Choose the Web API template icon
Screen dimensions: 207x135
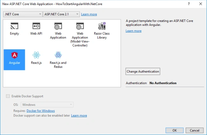[x=36, y=26]
